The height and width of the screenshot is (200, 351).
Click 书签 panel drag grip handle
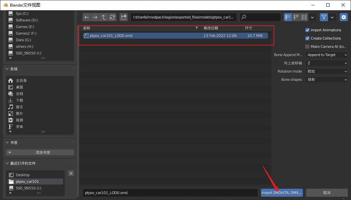click(73, 142)
